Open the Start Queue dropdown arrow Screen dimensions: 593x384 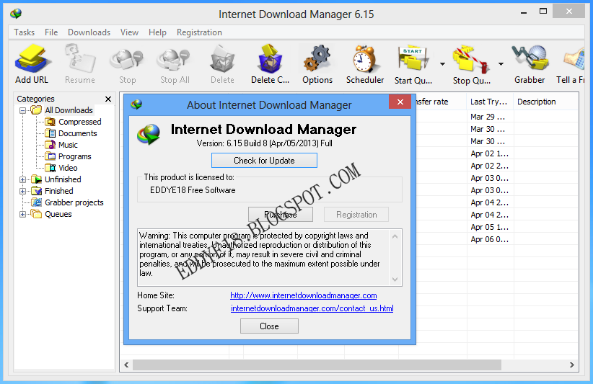click(x=442, y=64)
